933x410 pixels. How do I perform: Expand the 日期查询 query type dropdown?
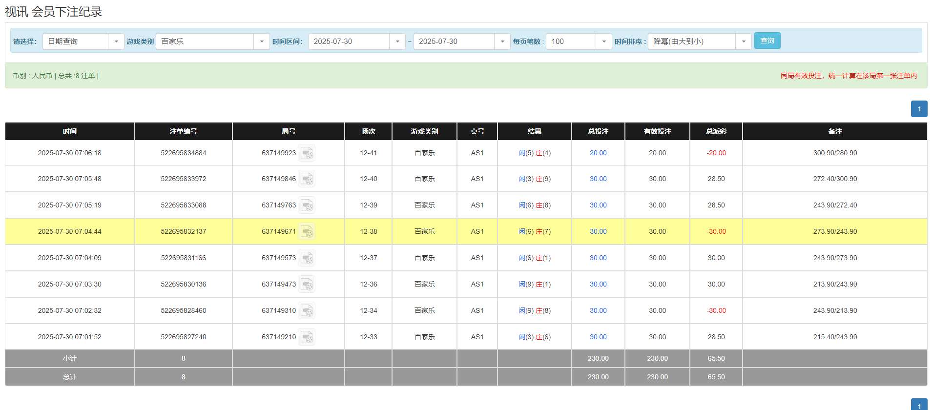coord(116,41)
